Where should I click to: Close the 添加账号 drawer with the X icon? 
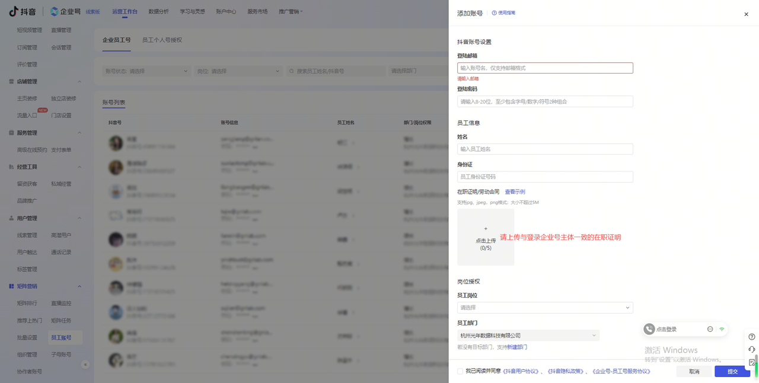tap(746, 14)
